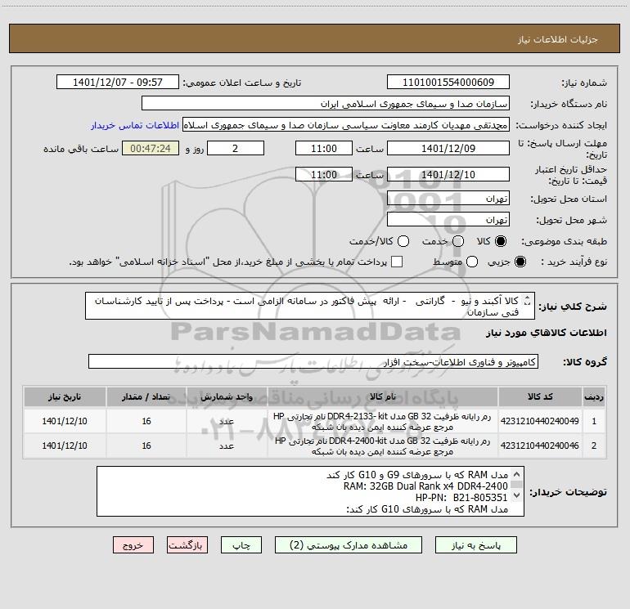The width and height of the screenshot is (630, 609).
Task: Click the general need description text box
Action: pyautogui.click(x=310, y=306)
